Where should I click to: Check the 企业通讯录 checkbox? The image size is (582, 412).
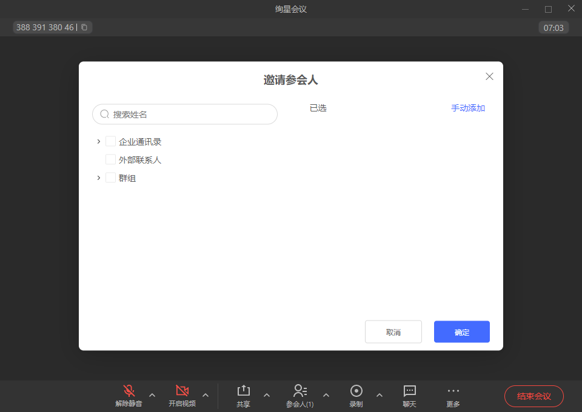(x=110, y=141)
